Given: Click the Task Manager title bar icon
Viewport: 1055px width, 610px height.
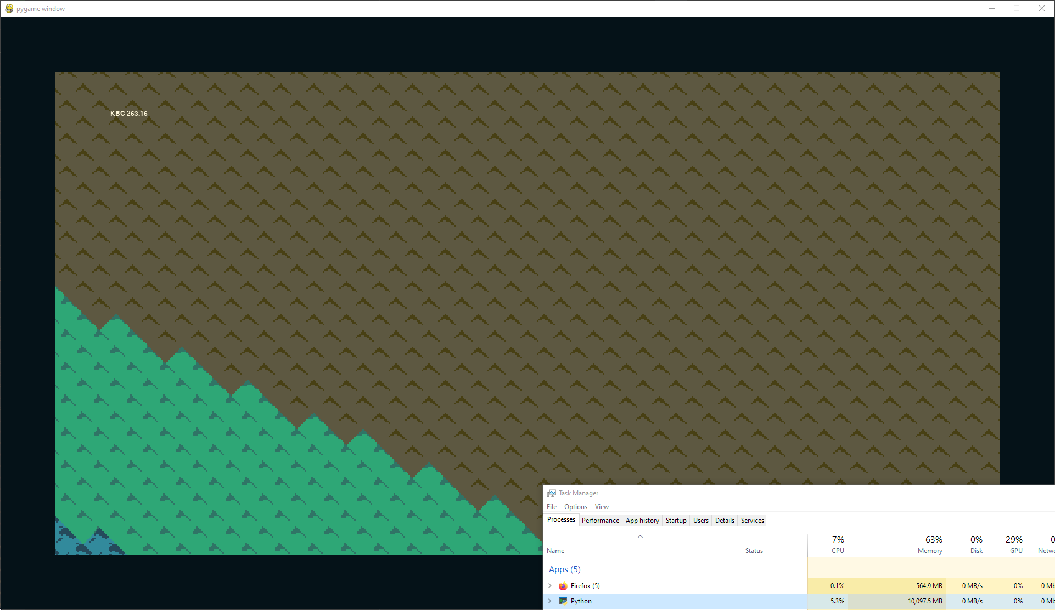Looking at the screenshot, I should pos(552,493).
